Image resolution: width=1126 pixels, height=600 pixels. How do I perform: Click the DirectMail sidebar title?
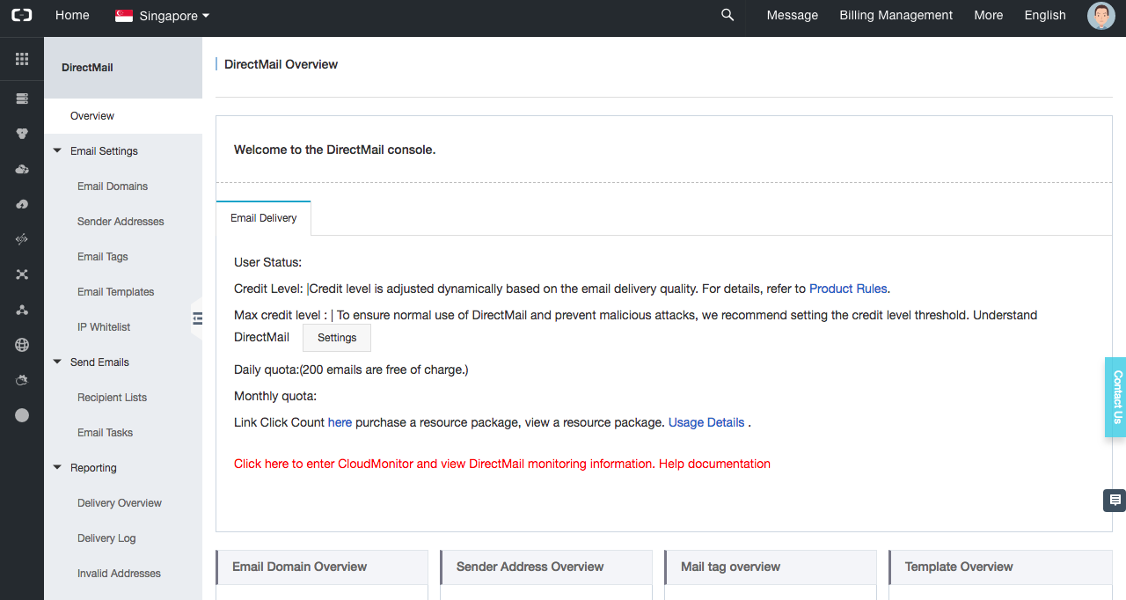click(87, 68)
